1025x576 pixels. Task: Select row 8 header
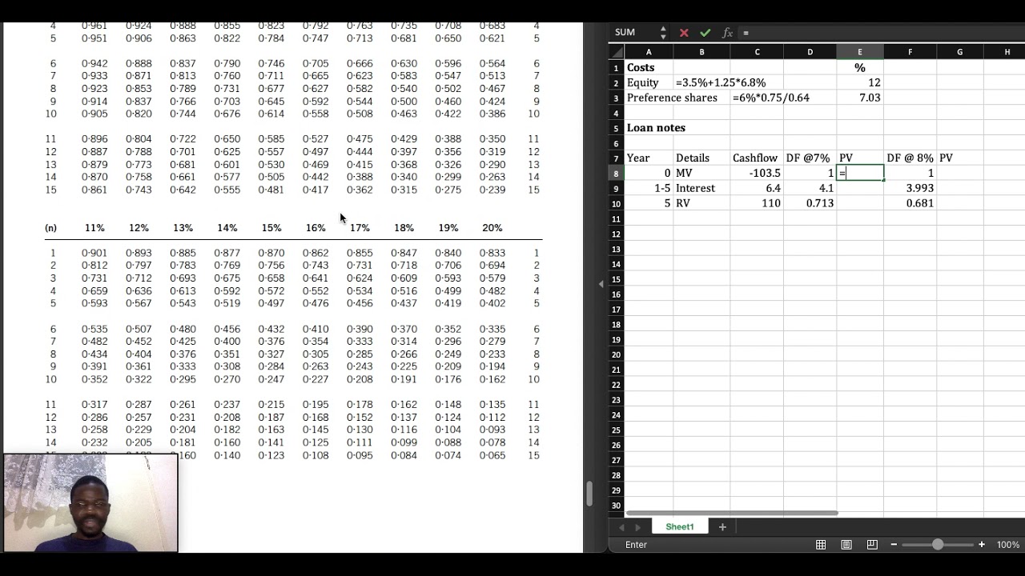pyautogui.click(x=616, y=173)
